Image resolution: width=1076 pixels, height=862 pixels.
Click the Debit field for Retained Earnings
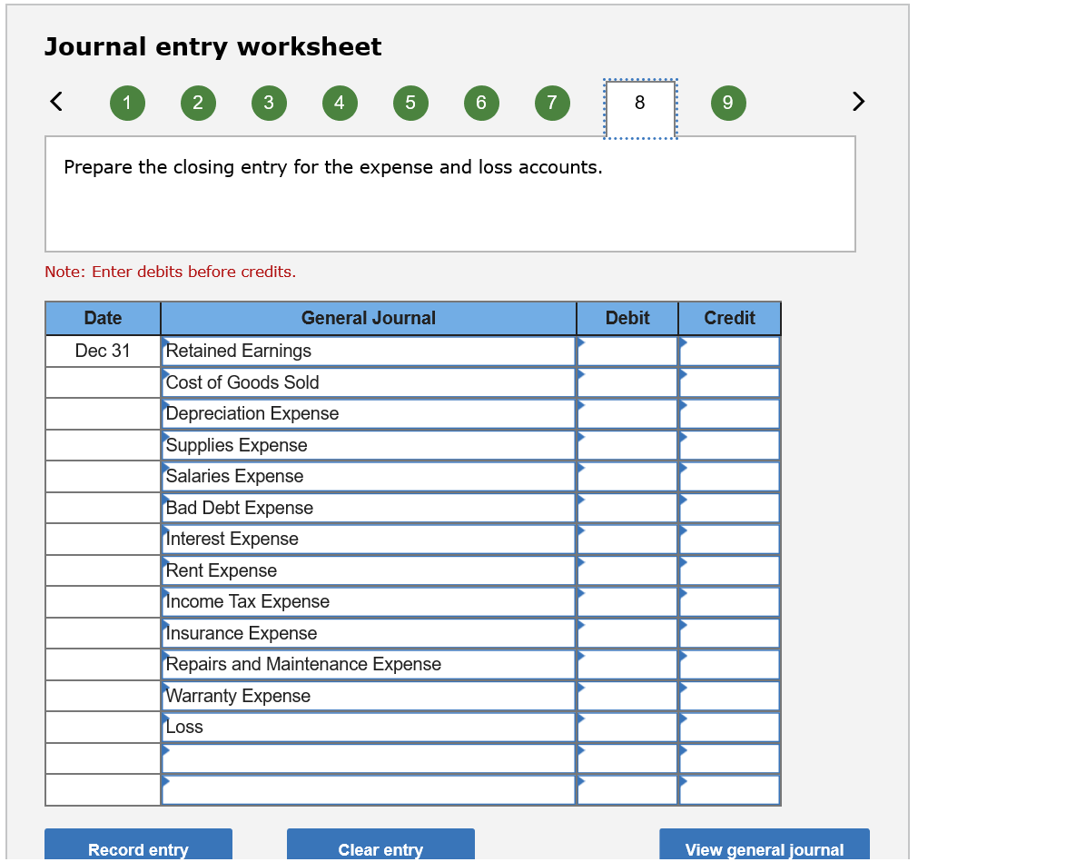click(x=627, y=351)
